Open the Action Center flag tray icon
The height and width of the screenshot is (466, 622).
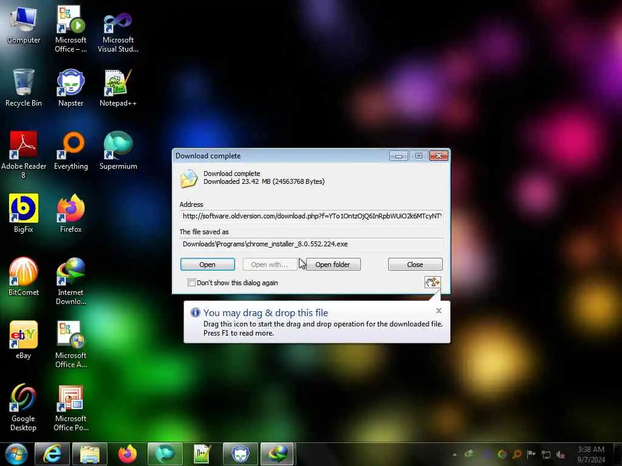click(x=531, y=454)
